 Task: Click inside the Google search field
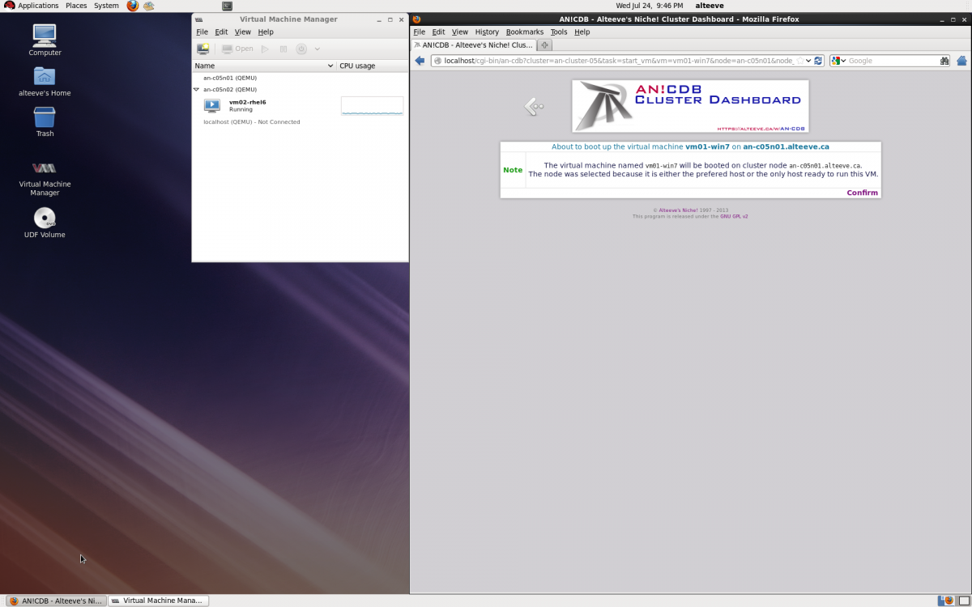(891, 61)
